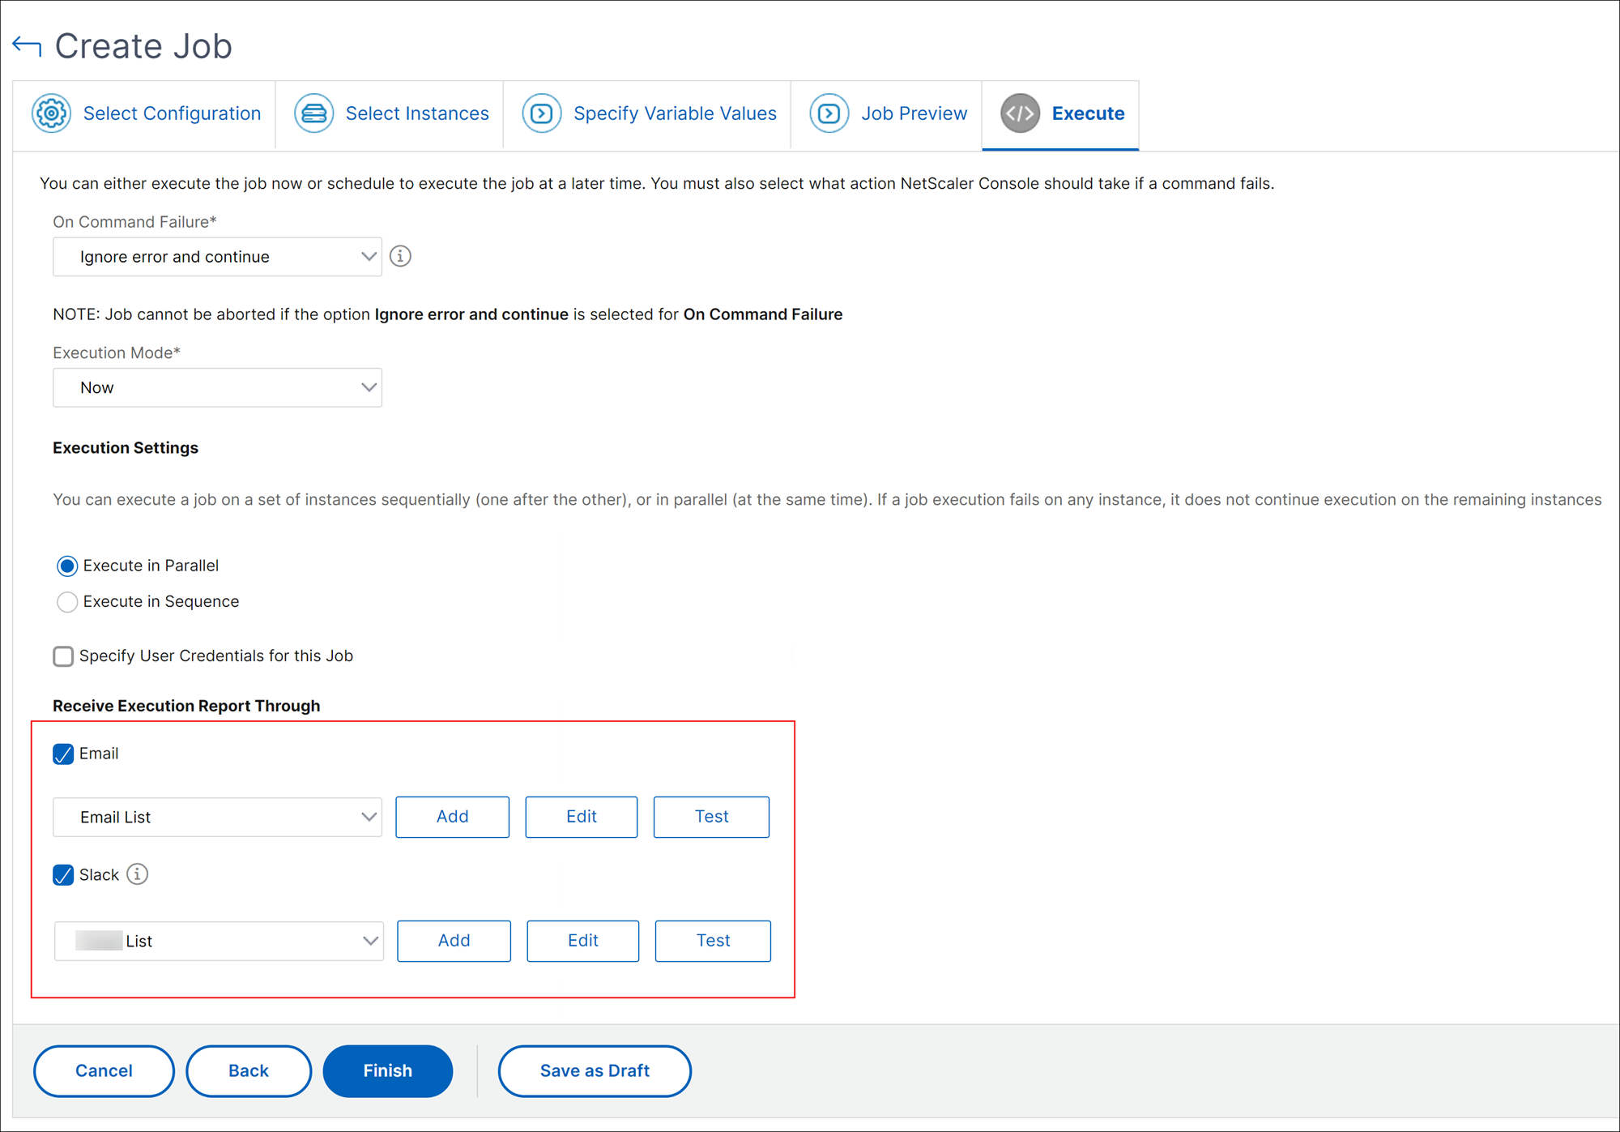The image size is (1620, 1132).
Task: Click Add in the Slack row
Action: pos(454,941)
